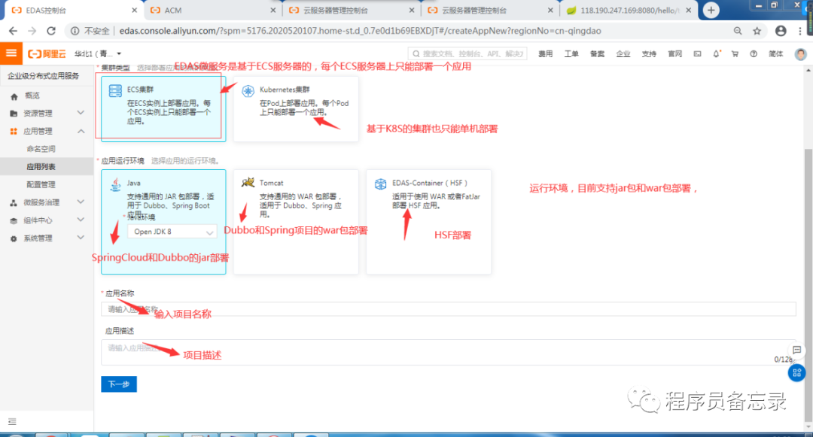Close the ACM browser tab

273,11
